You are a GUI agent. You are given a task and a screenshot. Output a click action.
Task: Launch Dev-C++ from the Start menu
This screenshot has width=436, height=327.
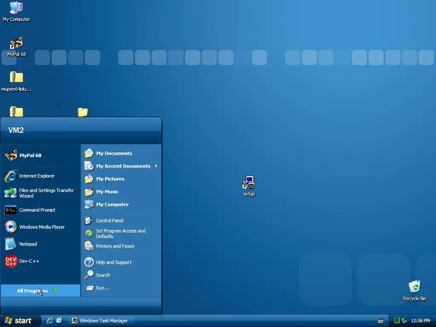pyautogui.click(x=40, y=261)
